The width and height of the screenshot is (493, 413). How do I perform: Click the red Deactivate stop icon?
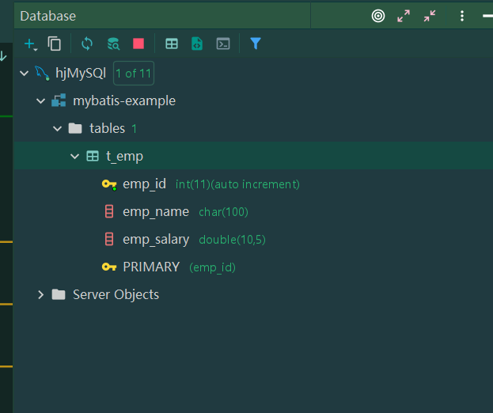(138, 44)
